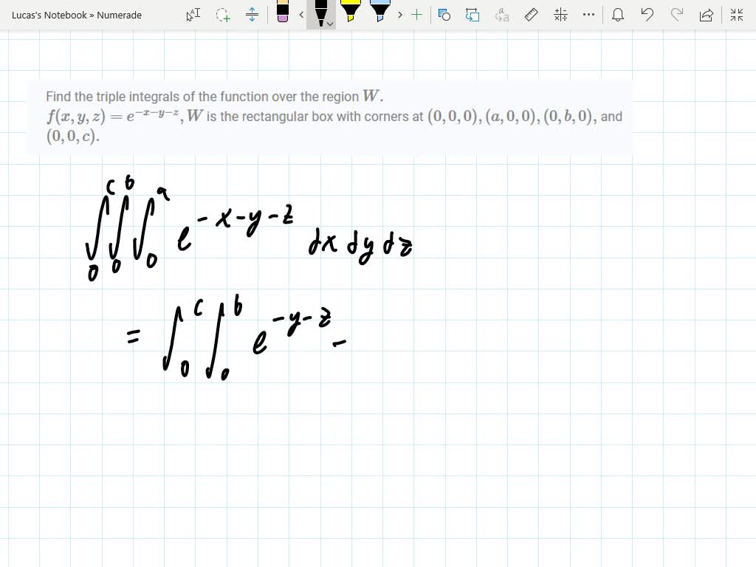
Task: Open the Insert Space tool
Action: point(252,15)
